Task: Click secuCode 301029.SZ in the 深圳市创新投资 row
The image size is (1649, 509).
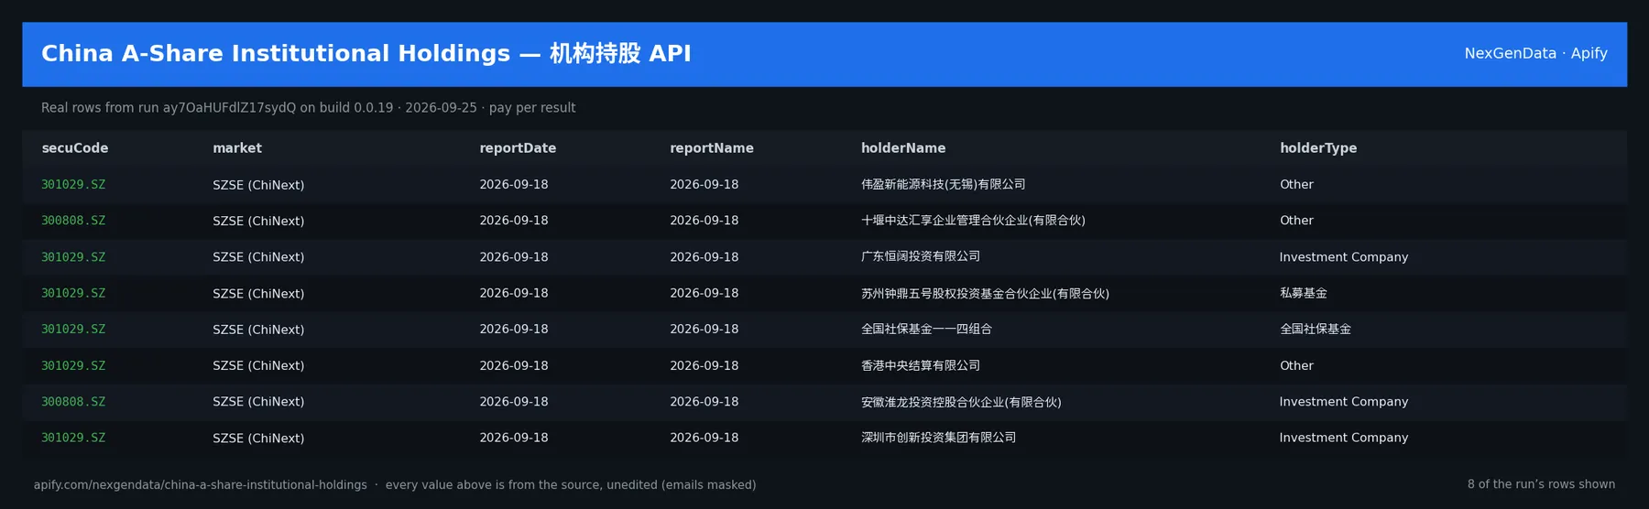Action: (73, 439)
